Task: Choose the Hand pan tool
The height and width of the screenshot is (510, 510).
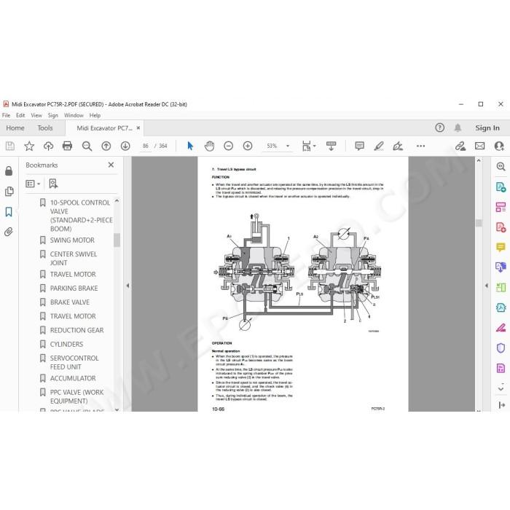Action: (210, 146)
